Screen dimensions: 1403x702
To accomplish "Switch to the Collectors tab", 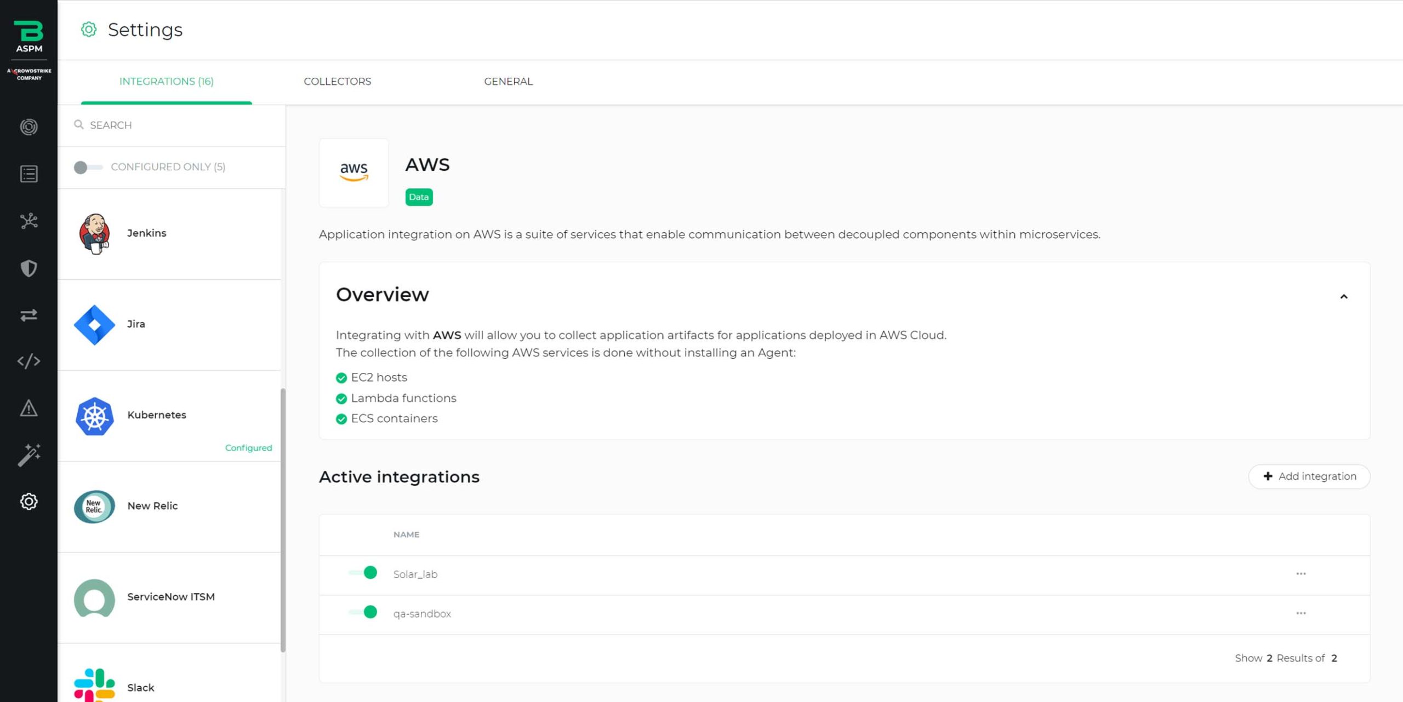I will tap(338, 82).
